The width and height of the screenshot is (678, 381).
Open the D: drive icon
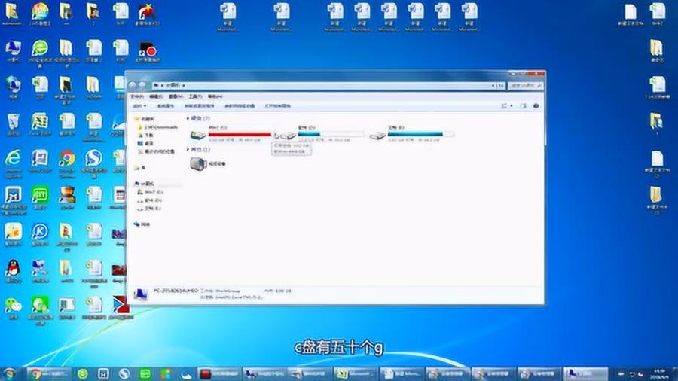pyautogui.click(x=288, y=135)
